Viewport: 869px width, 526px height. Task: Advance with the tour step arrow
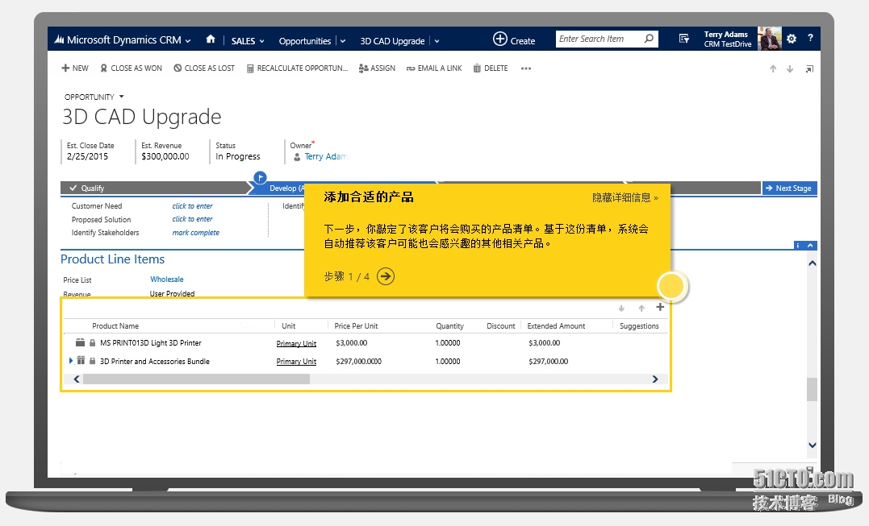[386, 276]
